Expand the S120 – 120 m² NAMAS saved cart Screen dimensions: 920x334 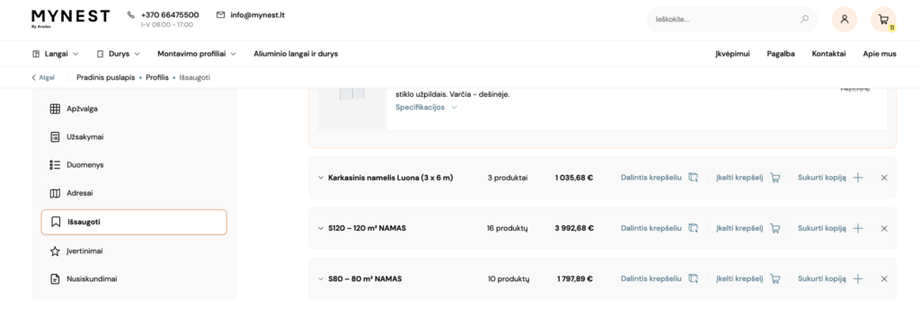click(321, 228)
